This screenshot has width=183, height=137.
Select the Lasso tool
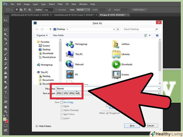pos(6,30)
